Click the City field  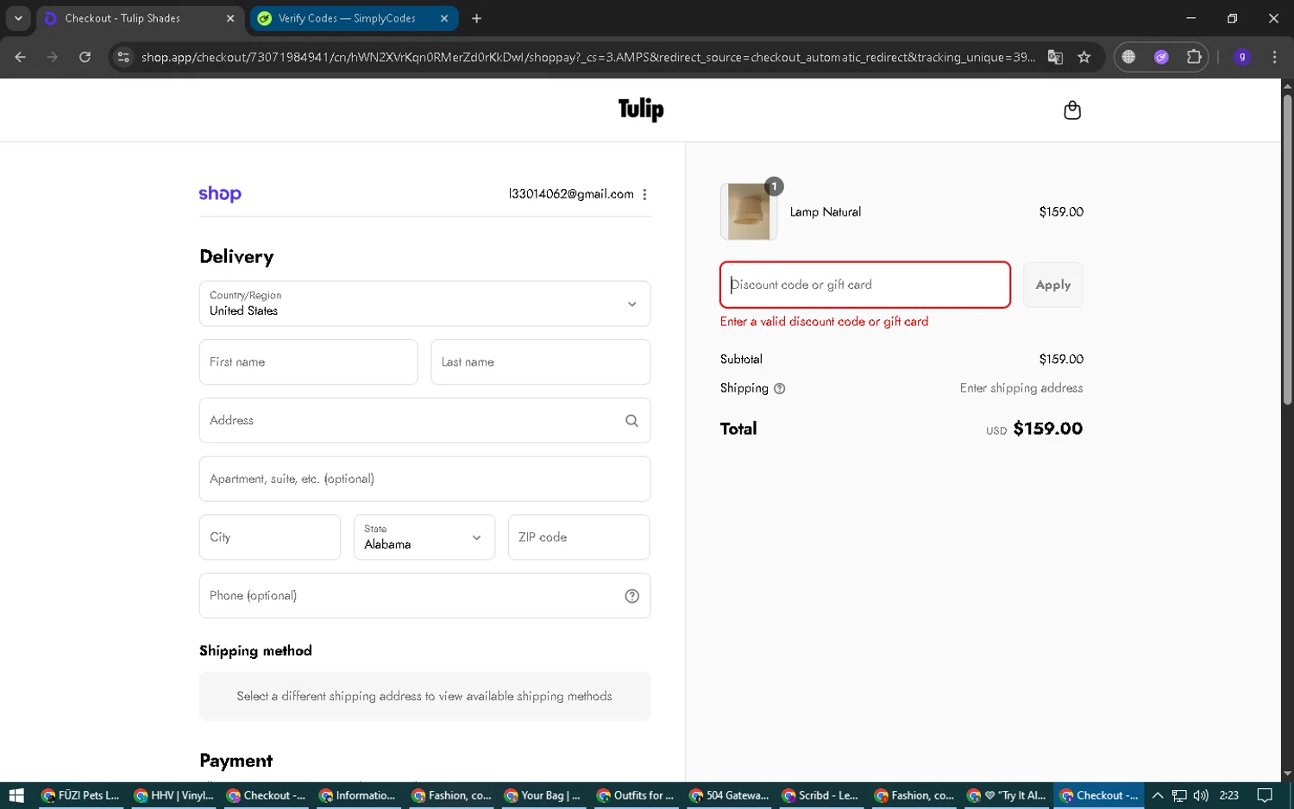pyautogui.click(x=270, y=537)
